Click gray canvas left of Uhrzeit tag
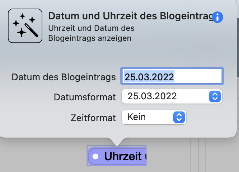The image size is (239, 172). point(43,156)
